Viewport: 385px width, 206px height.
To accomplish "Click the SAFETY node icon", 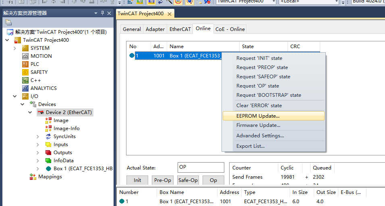I will click(x=25, y=72).
